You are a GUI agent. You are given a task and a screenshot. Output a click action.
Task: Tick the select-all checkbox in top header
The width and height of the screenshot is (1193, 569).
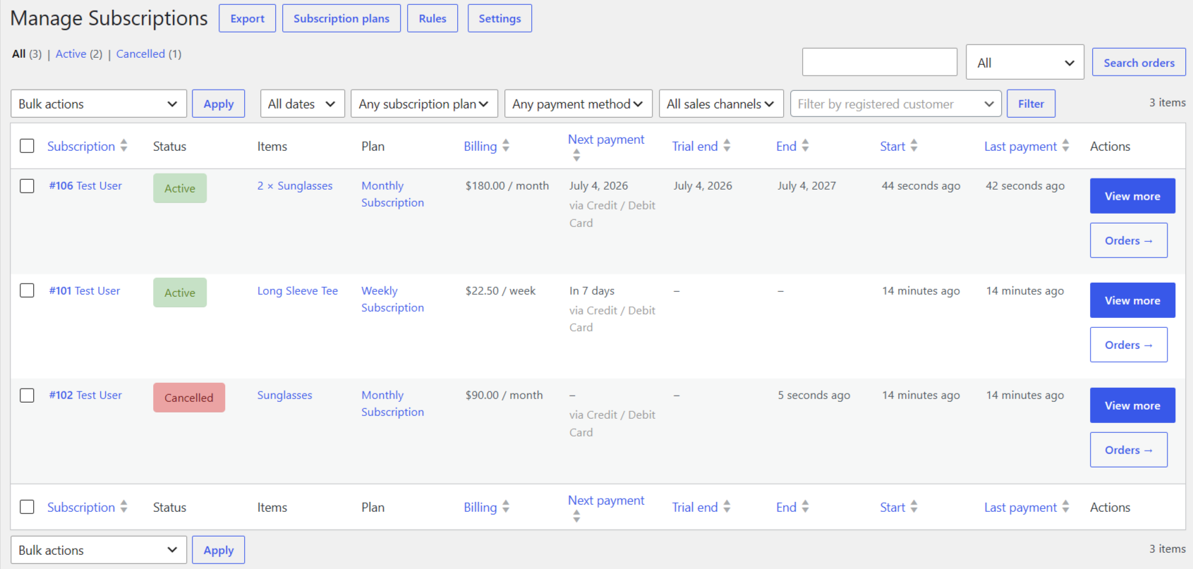[x=27, y=146]
